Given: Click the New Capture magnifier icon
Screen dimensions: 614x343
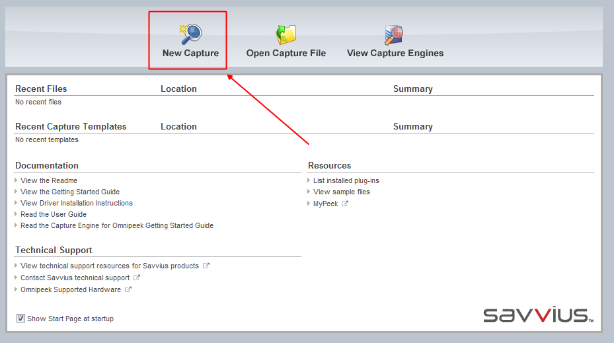Looking at the screenshot, I should tap(191, 34).
